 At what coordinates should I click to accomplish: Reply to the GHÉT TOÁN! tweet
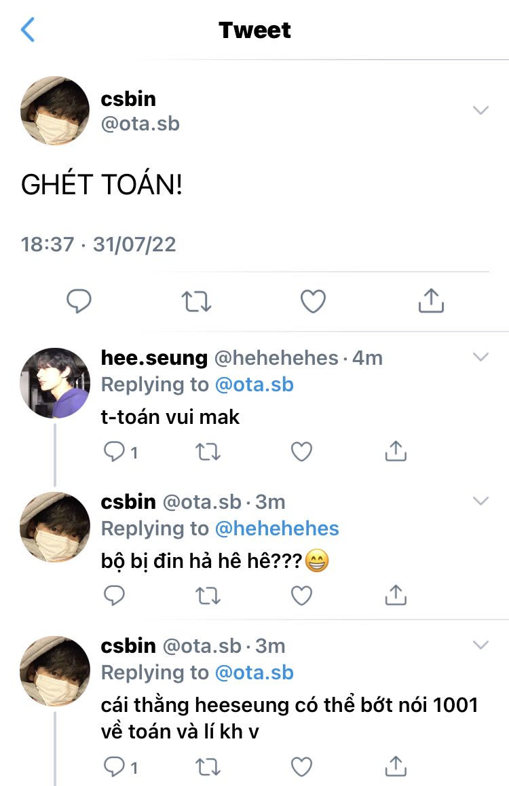coord(79,301)
